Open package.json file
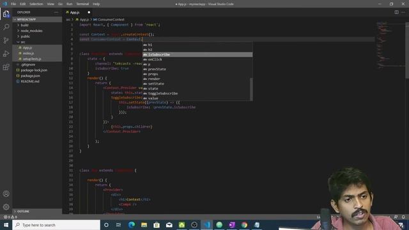 37,75
